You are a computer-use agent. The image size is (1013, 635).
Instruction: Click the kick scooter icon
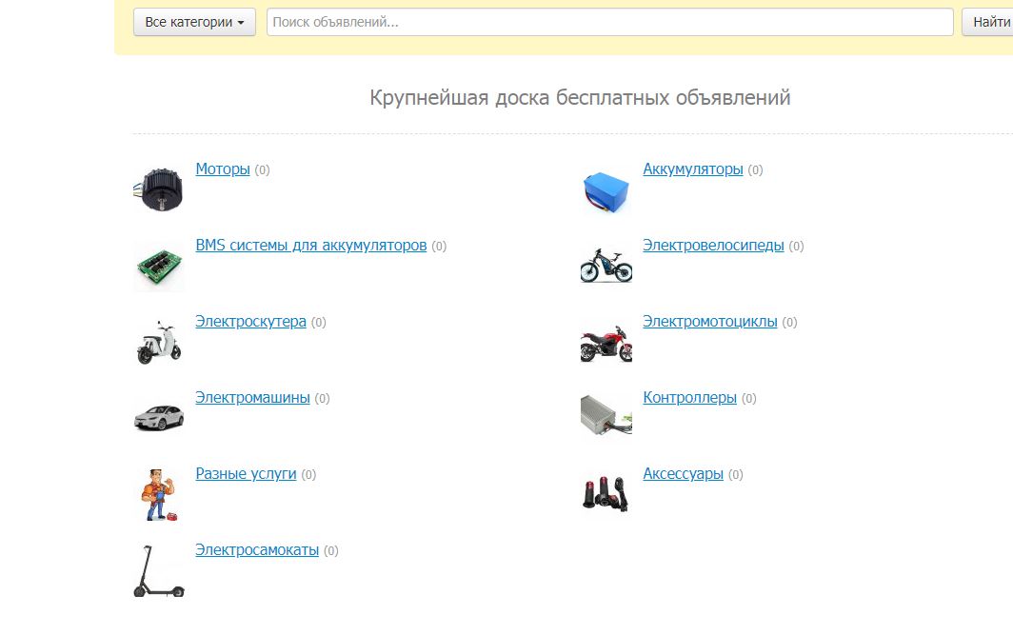[158, 571]
